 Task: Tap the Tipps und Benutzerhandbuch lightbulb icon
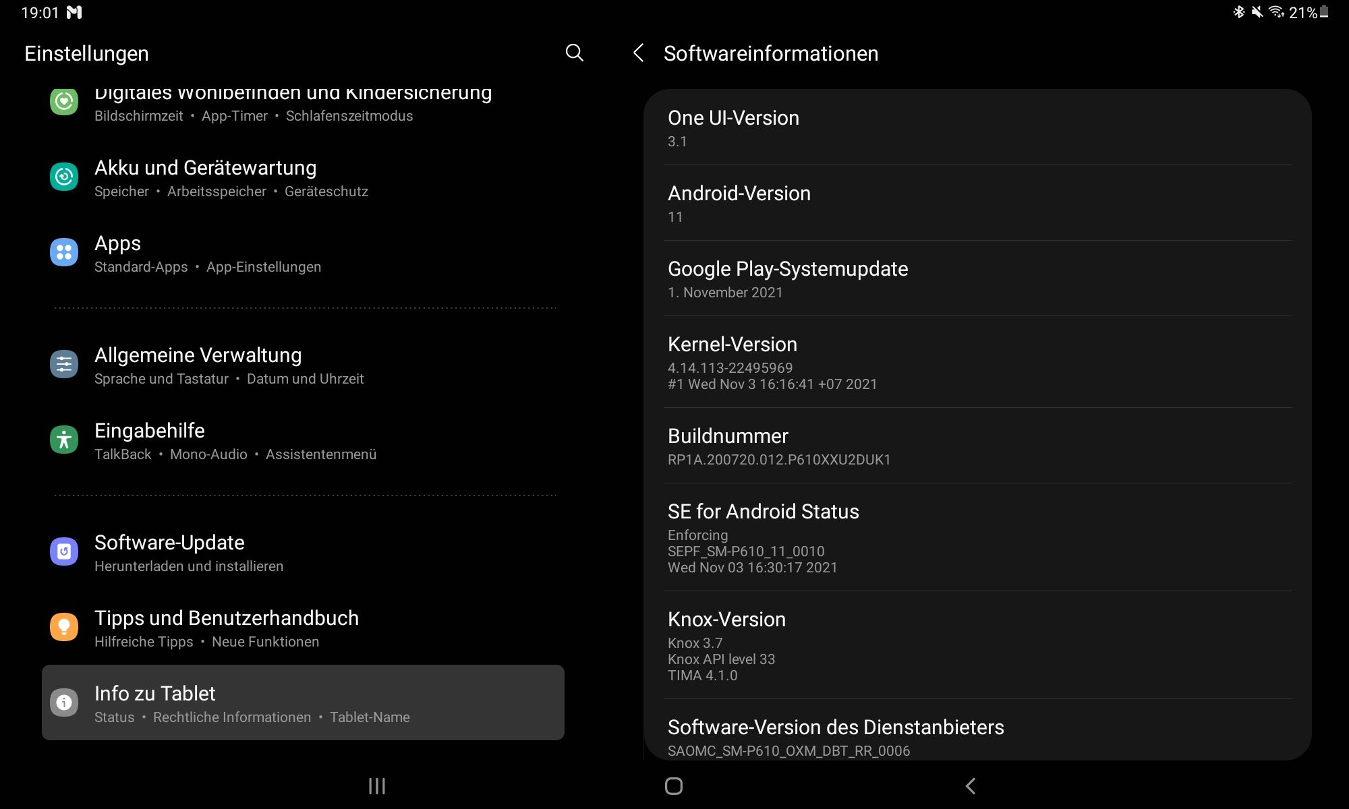pos(64,628)
